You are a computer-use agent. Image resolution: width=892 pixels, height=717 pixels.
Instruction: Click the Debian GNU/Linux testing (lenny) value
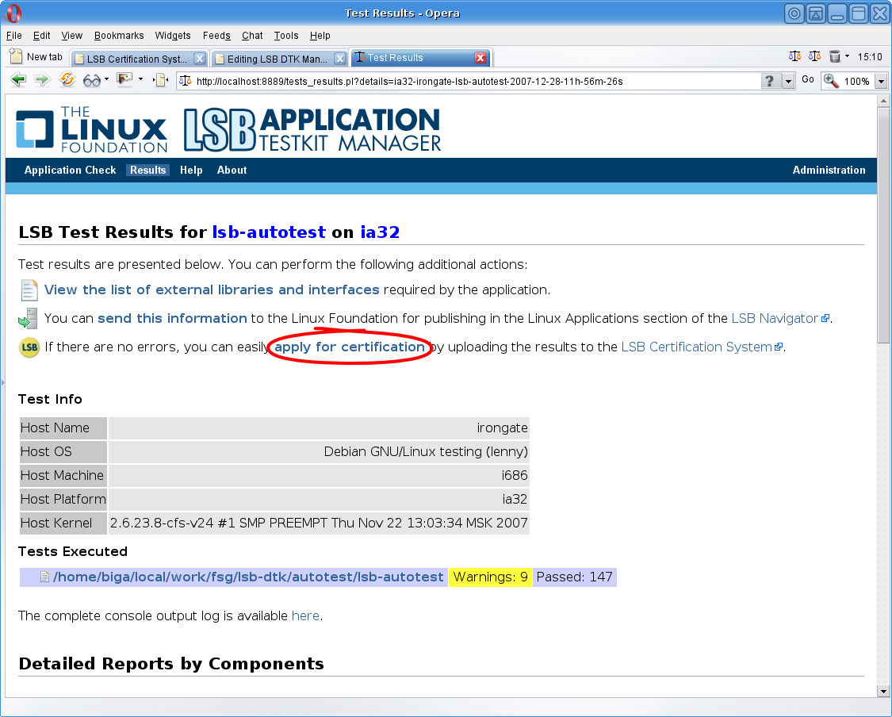pos(426,452)
